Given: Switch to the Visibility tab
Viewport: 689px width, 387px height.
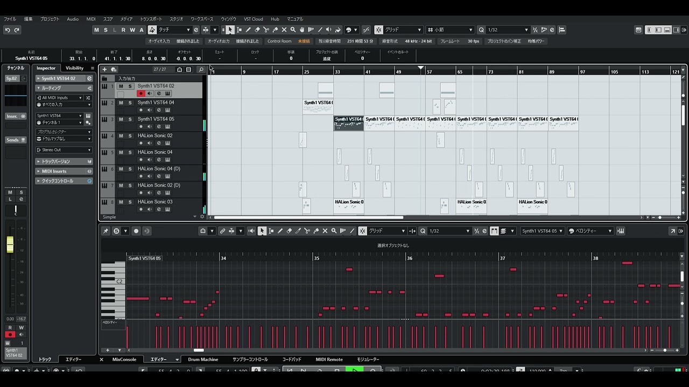Looking at the screenshot, I should [74, 68].
